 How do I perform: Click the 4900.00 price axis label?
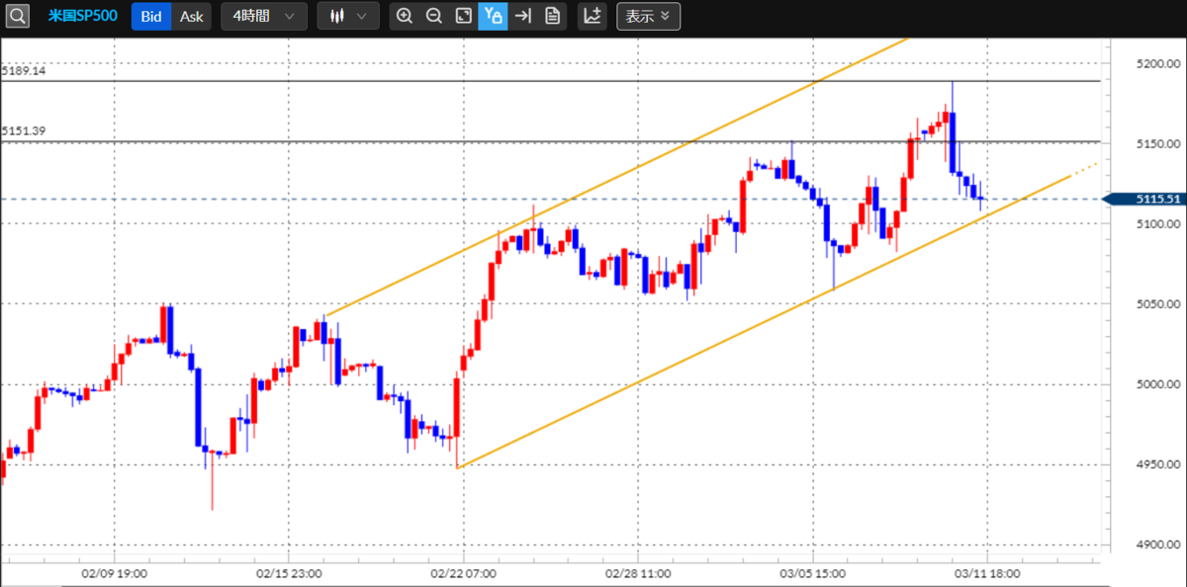(1159, 545)
